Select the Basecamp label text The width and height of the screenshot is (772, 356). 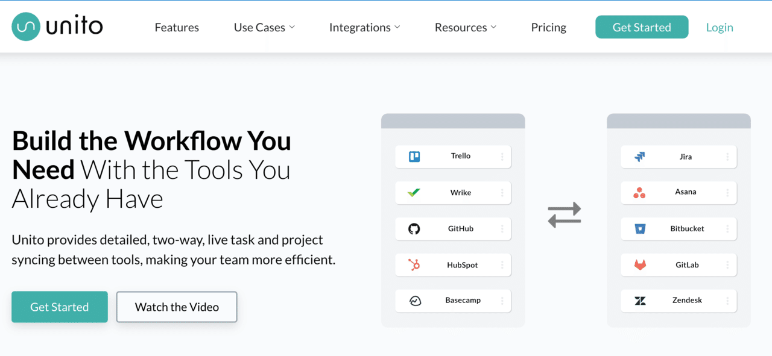pyautogui.click(x=463, y=301)
